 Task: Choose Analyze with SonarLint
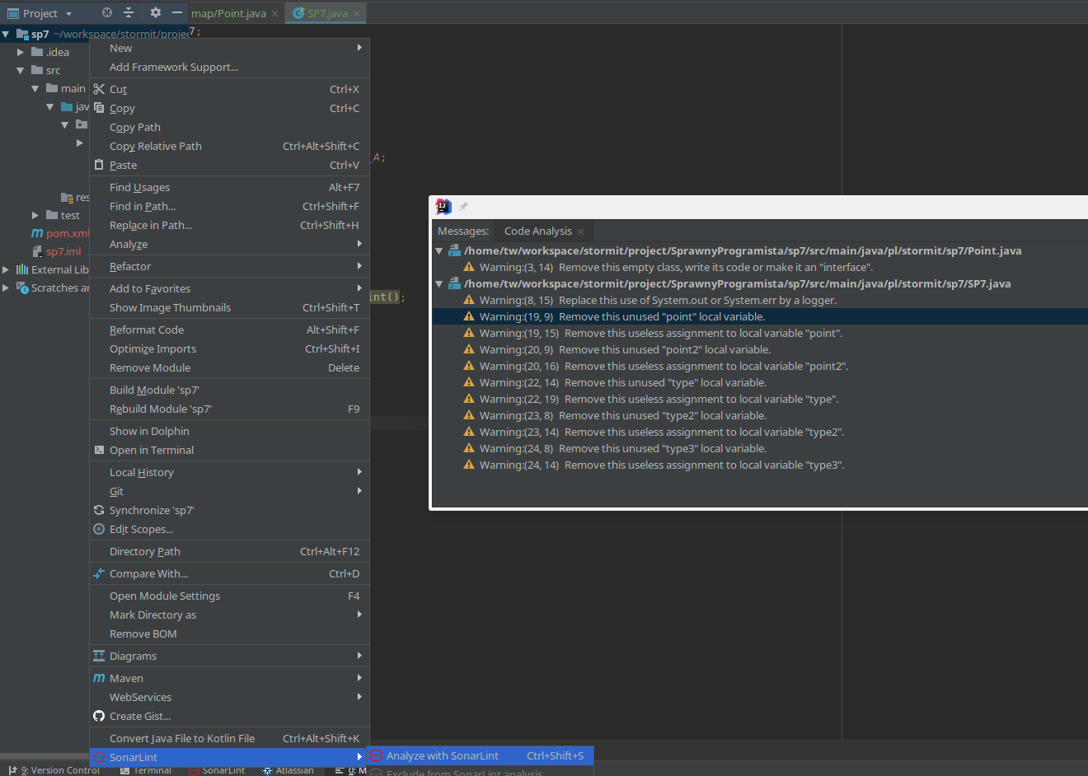tap(443, 756)
